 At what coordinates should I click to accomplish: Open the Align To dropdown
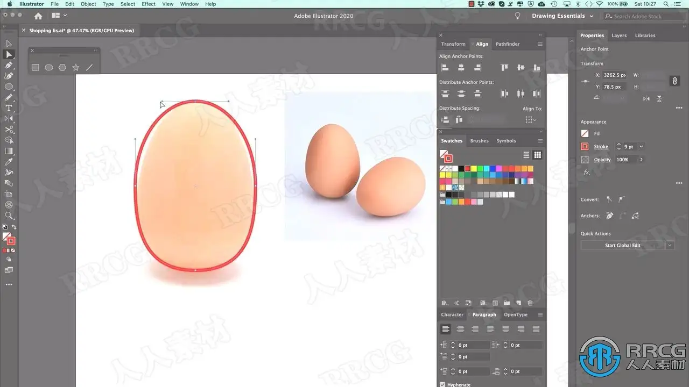click(531, 120)
